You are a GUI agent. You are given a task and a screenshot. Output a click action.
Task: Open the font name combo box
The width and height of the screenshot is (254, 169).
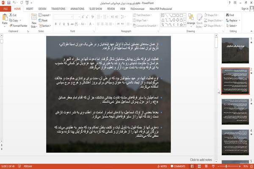click(x=63, y=17)
